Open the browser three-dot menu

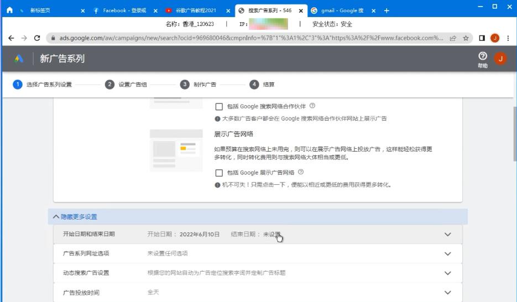coord(508,38)
